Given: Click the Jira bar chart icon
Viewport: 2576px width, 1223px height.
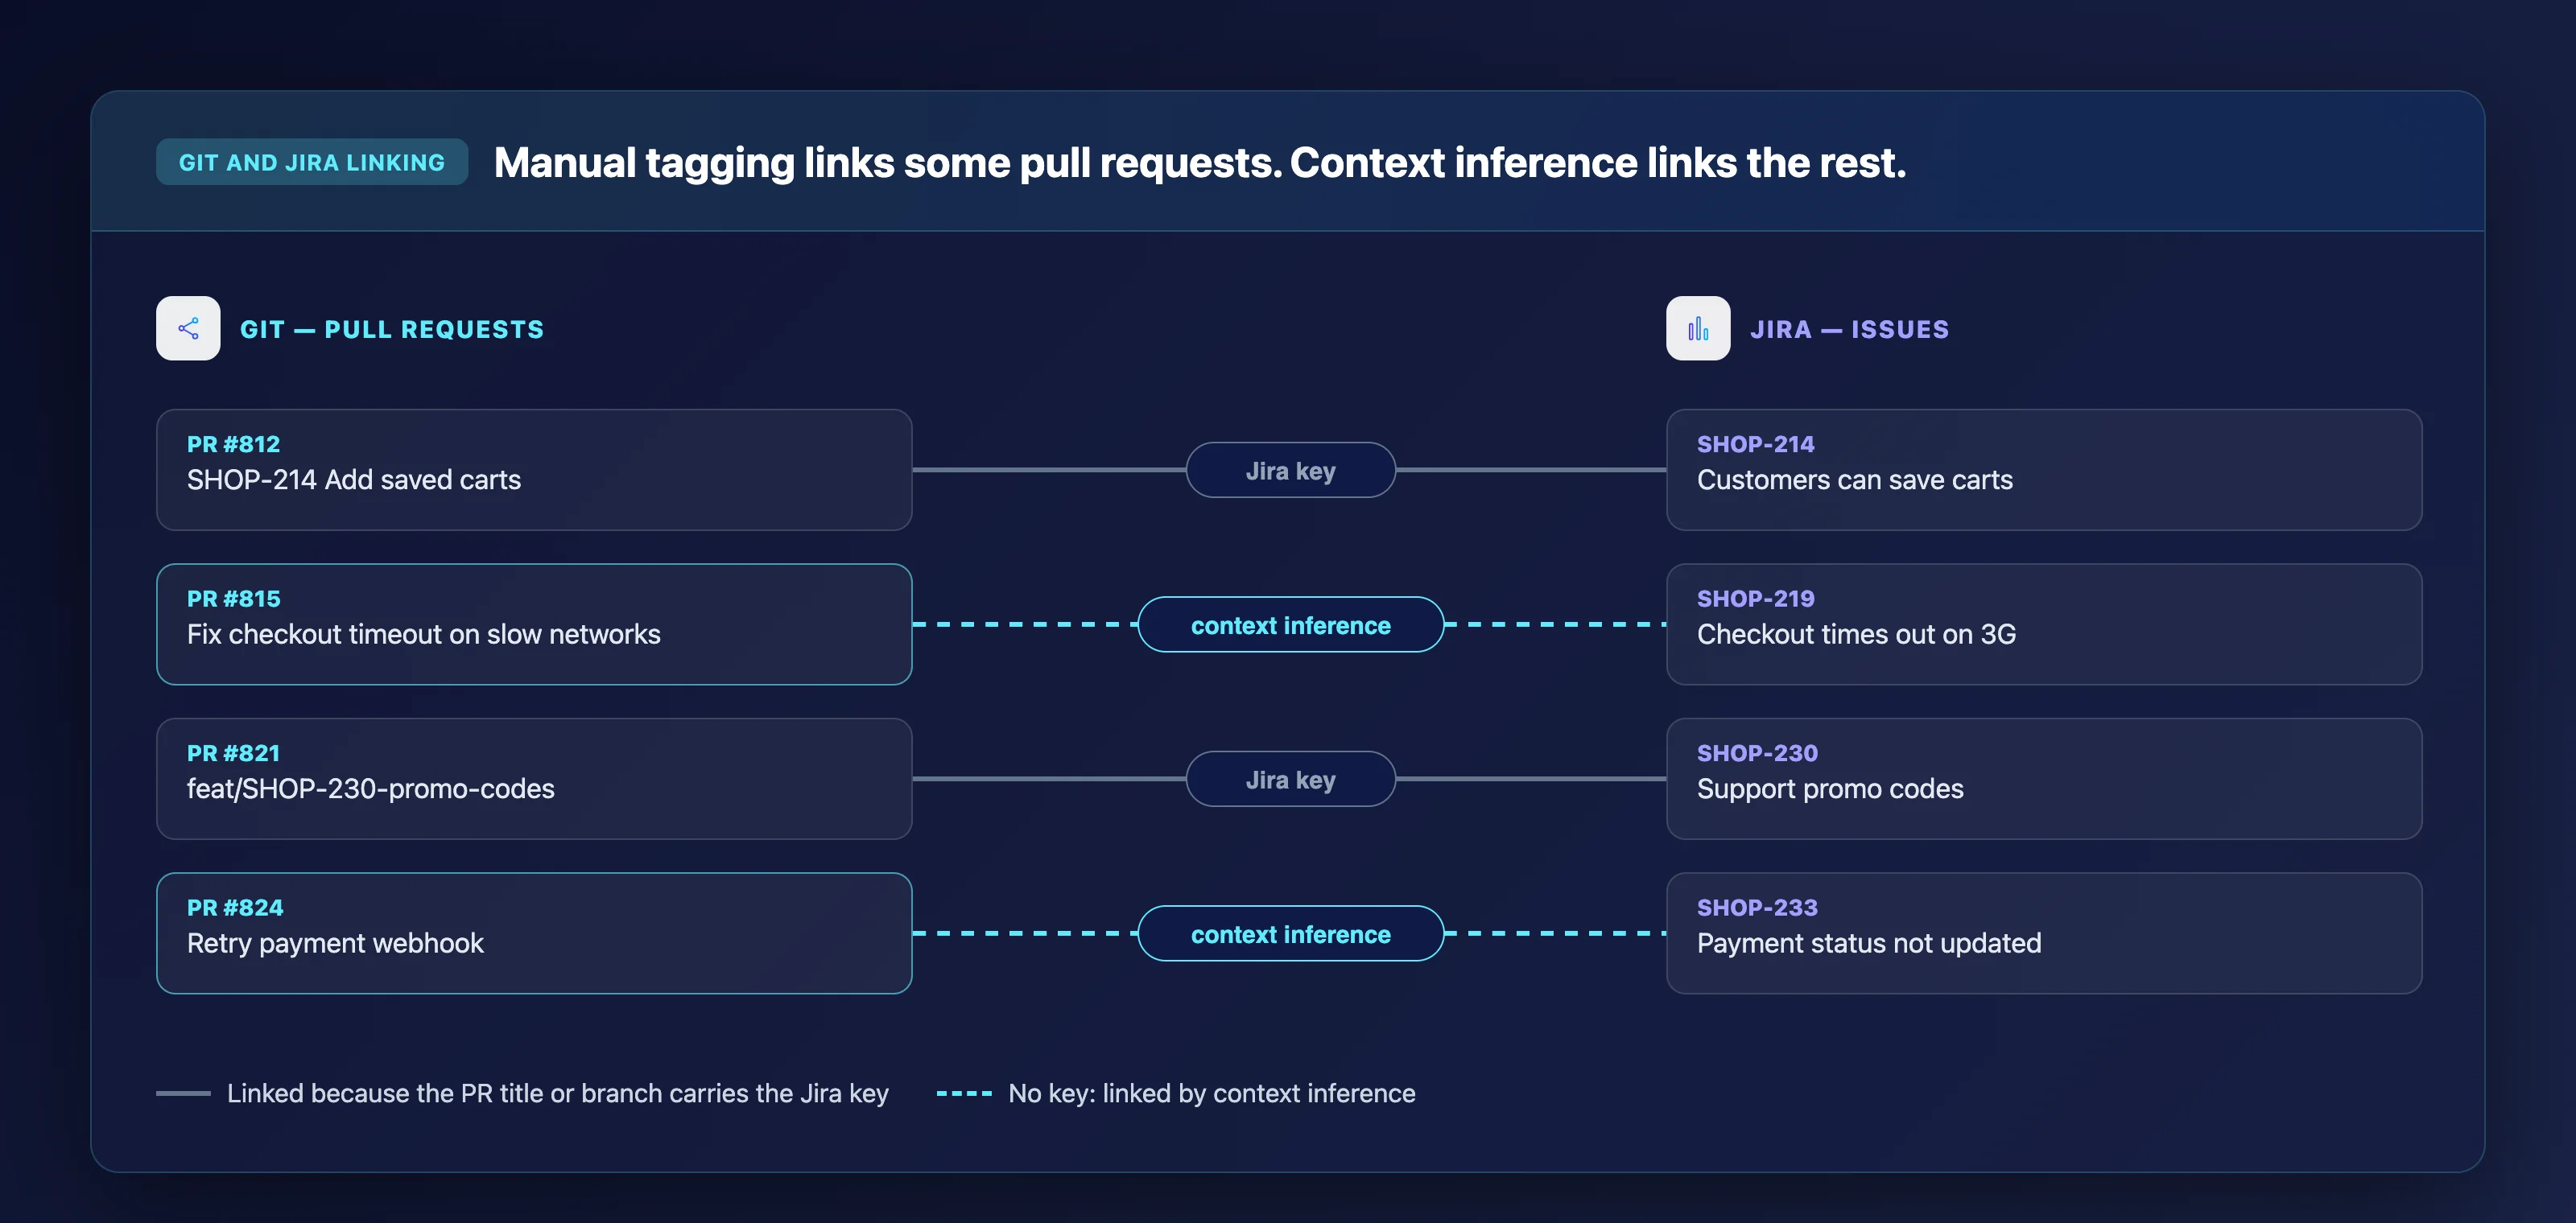Looking at the screenshot, I should point(1698,327).
